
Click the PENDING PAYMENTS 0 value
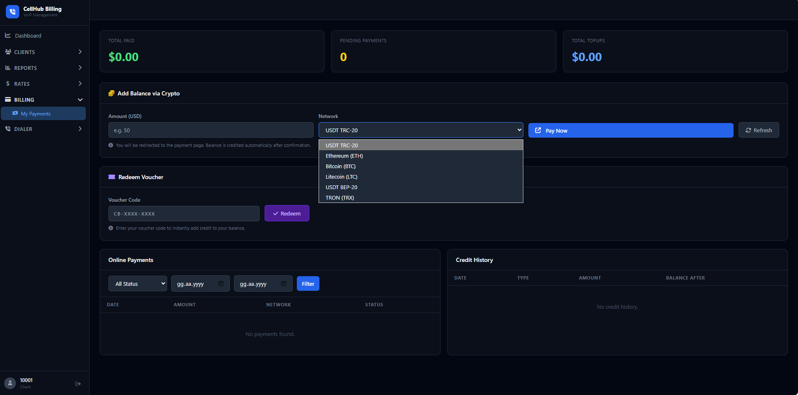(343, 57)
